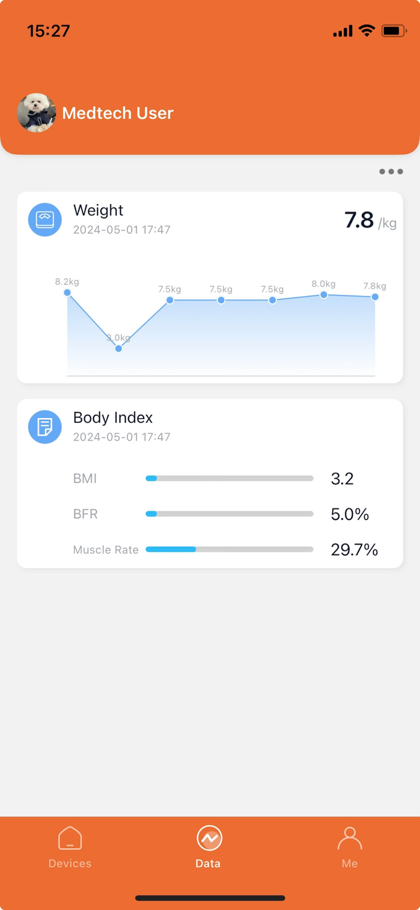Tap the Weight scale icon

click(45, 220)
